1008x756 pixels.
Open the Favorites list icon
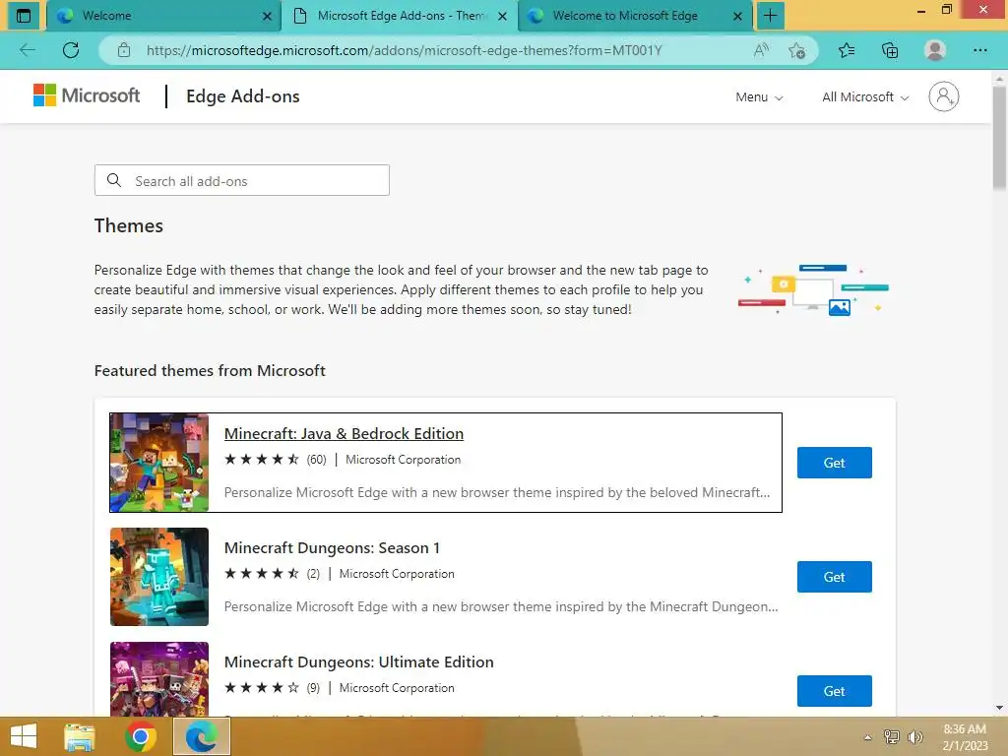[847, 50]
